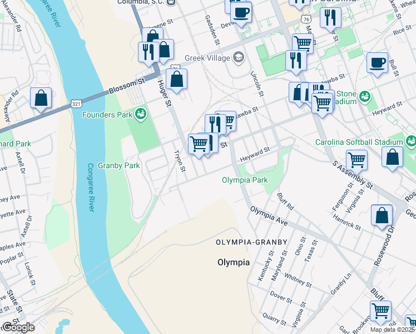This screenshot has width=416, height=334.
Task: Click the Map data ©2025 attribution text
Action: 393,330
